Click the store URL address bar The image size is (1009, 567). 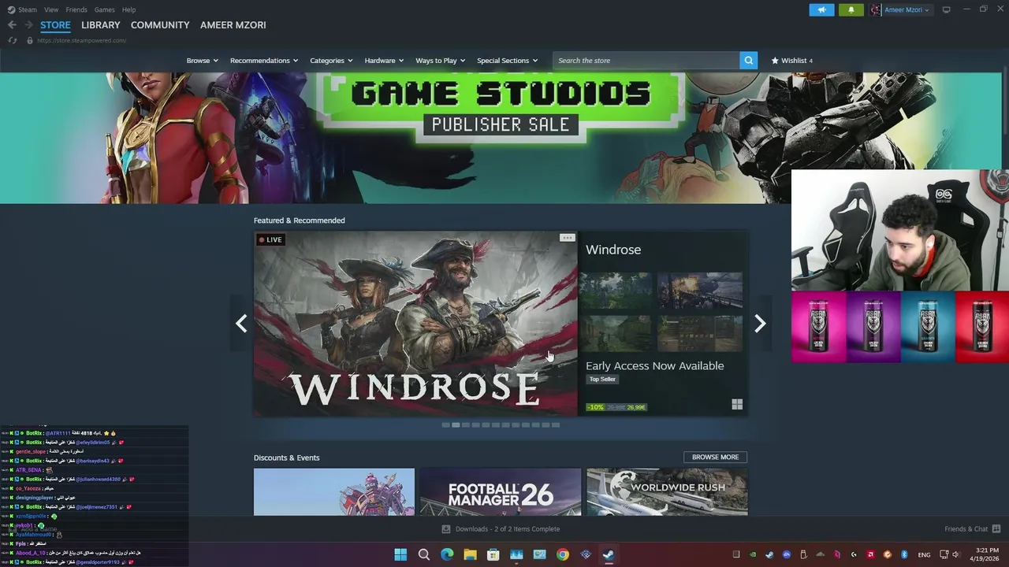click(81, 40)
